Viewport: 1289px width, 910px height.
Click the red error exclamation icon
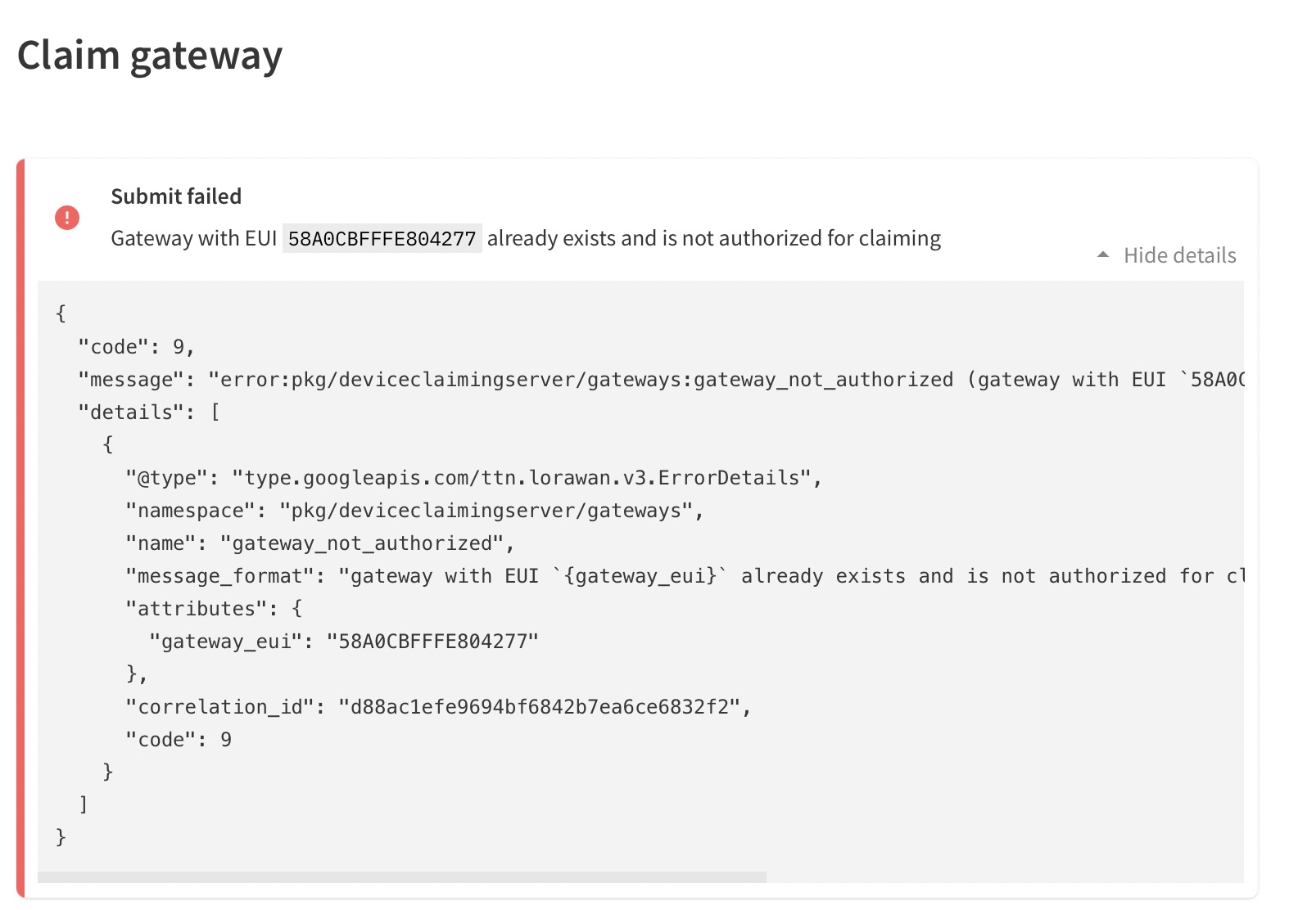[67, 218]
